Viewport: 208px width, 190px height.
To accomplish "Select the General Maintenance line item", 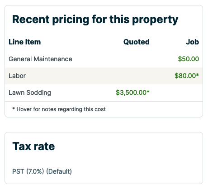I will point(40,59).
